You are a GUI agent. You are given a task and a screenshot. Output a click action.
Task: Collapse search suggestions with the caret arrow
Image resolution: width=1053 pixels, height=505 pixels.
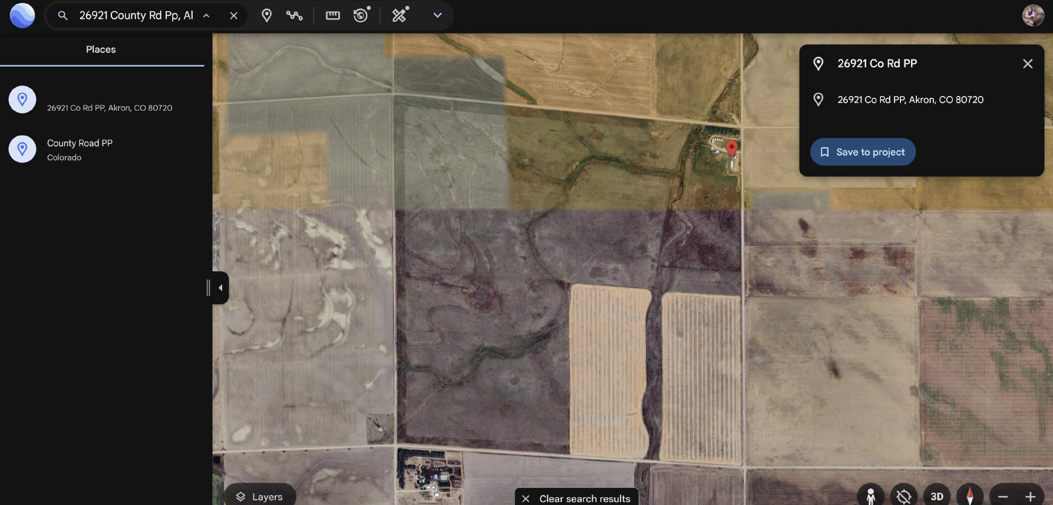pyautogui.click(x=206, y=16)
